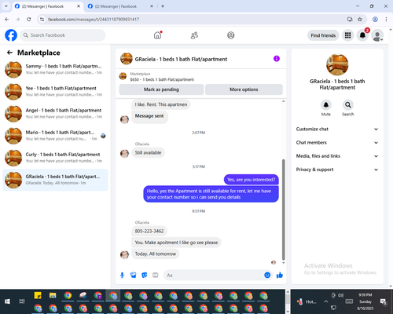Screen dimensions: 393x314
Task: Open Angel's conversation
Action: pyautogui.click(x=55, y=114)
